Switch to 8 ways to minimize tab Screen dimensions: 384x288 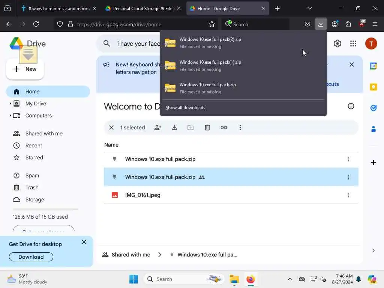(x=58, y=8)
